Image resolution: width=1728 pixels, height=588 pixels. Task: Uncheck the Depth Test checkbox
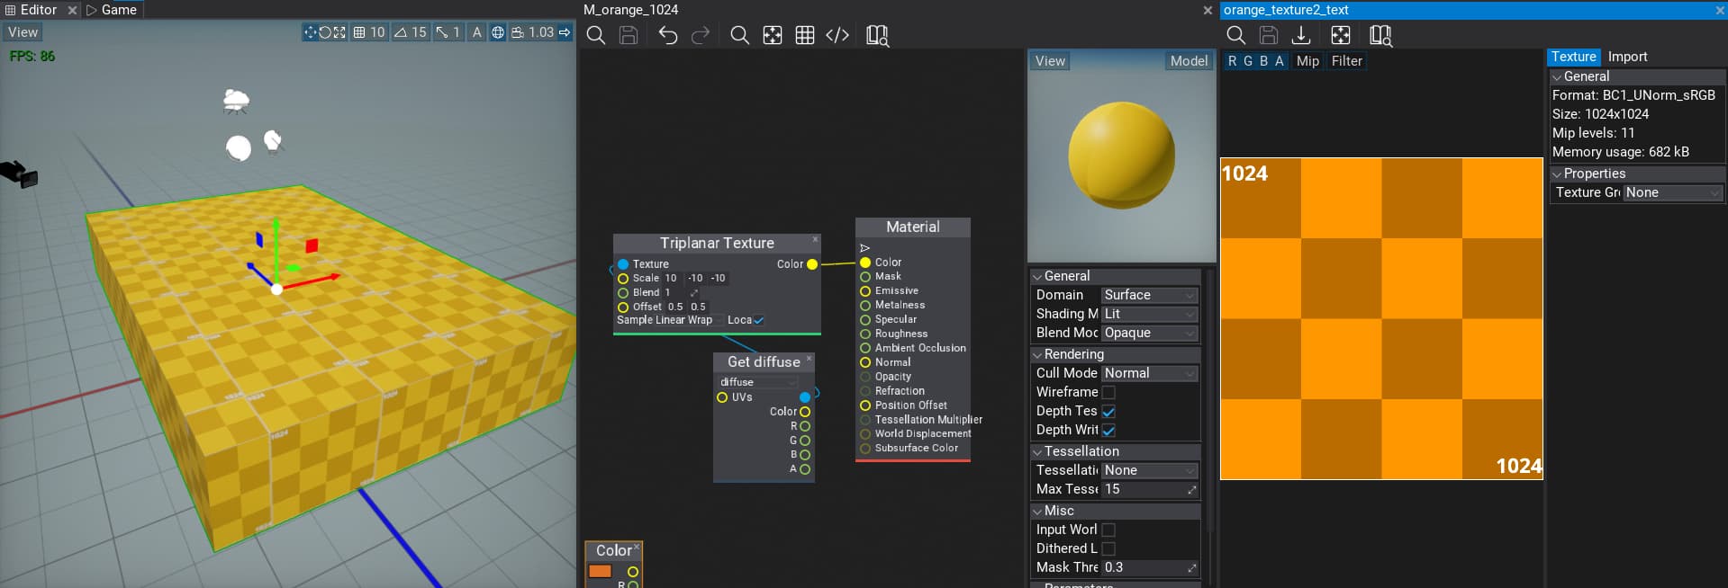click(1108, 411)
